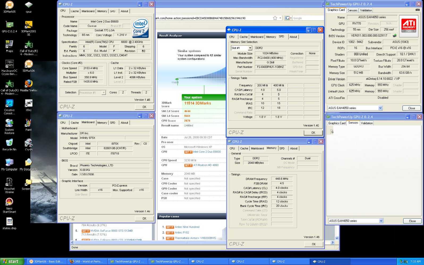This screenshot has width=424, height=265.
Task: Click OK in the Memory CPU-Z window
Action: [314, 244]
